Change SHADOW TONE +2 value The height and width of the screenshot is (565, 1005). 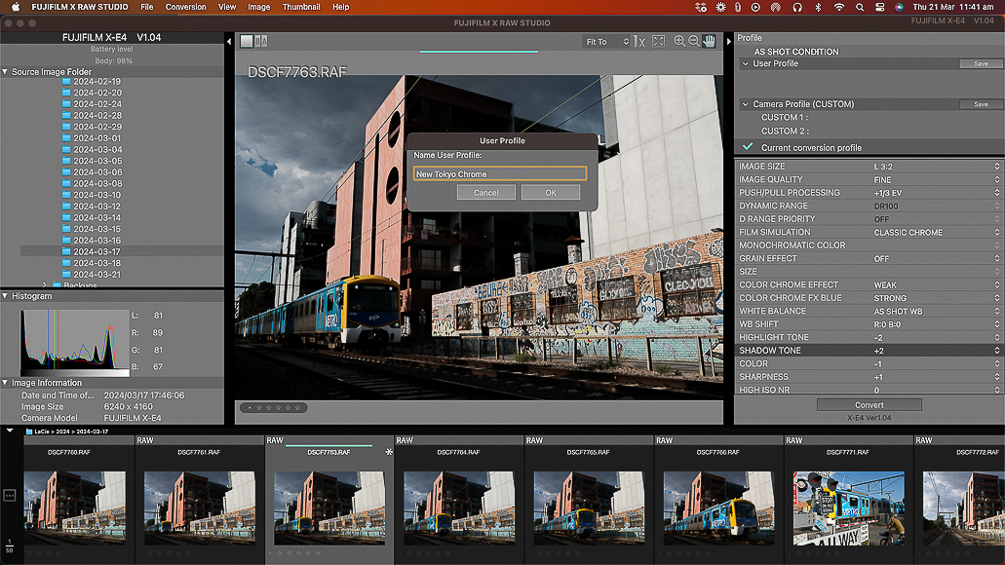[x=936, y=351]
